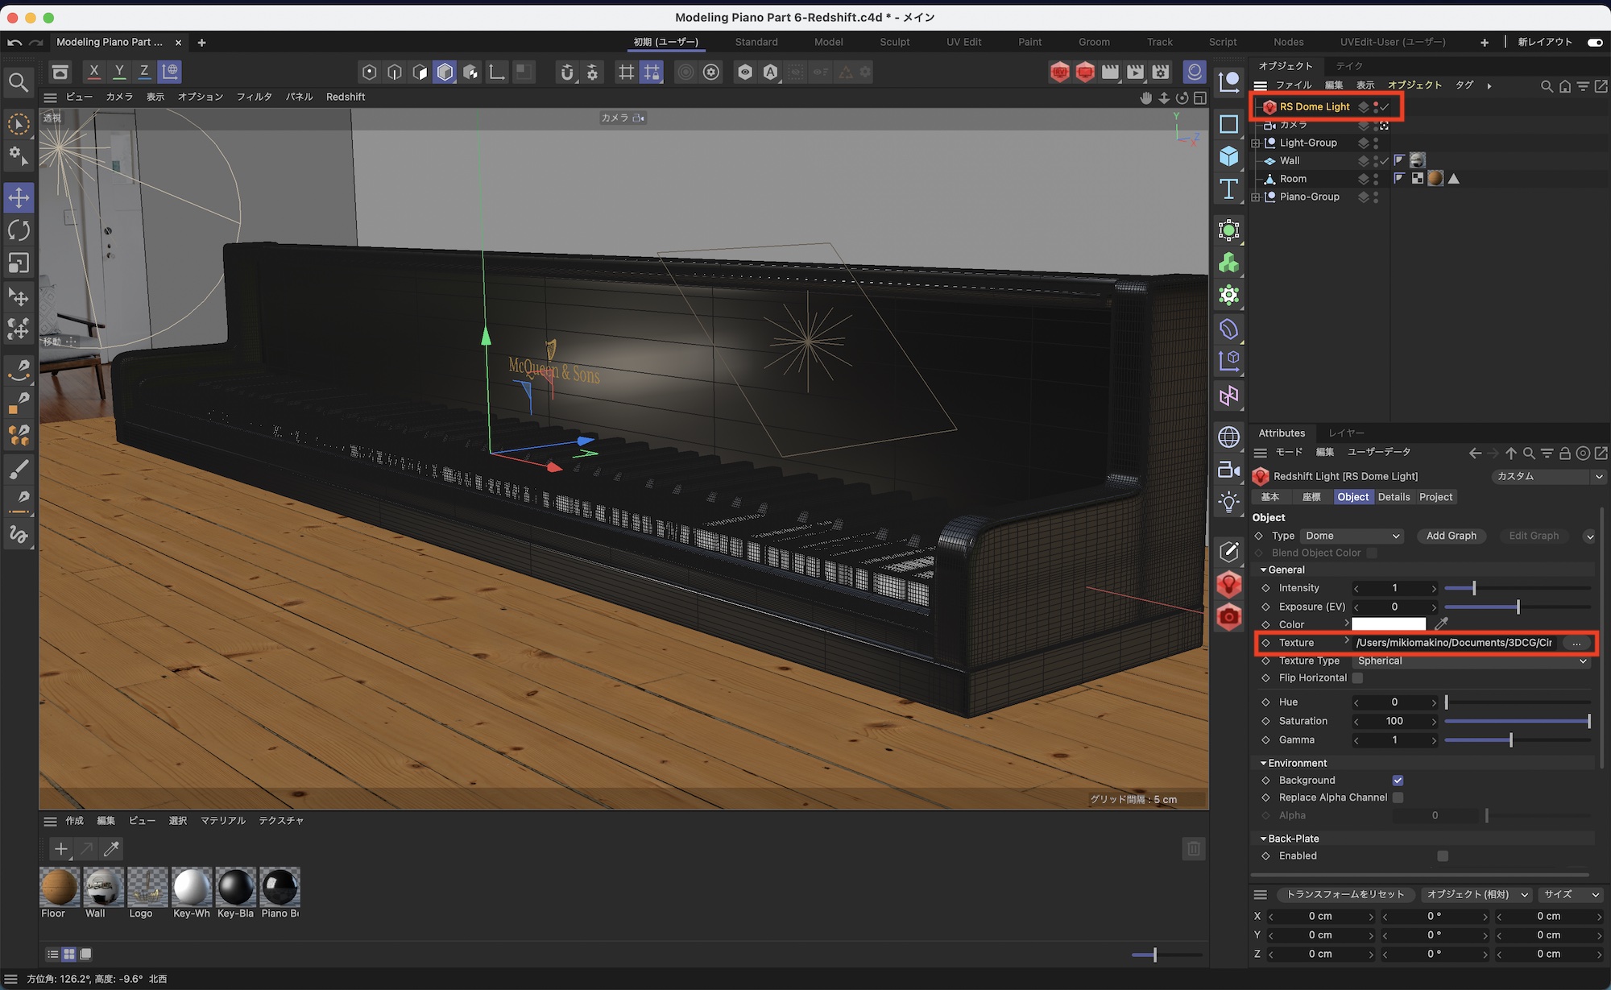This screenshot has height=990, width=1611.
Task: Click the Add Graph button
Action: coord(1451,536)
